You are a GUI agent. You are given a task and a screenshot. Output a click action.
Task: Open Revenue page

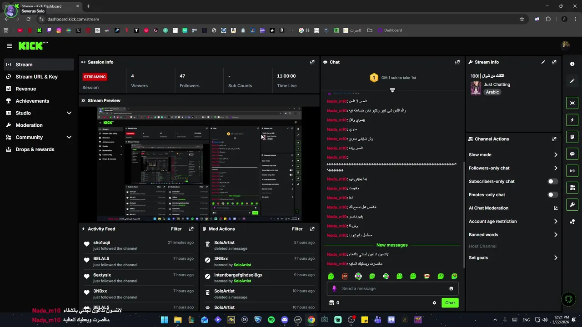coord(39,89)
